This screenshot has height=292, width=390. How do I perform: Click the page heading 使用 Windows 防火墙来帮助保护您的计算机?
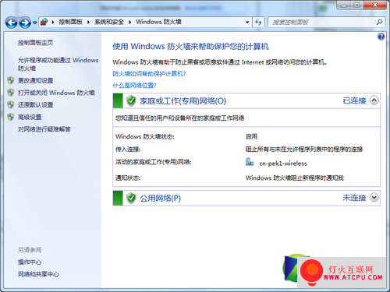pos(190,47)
